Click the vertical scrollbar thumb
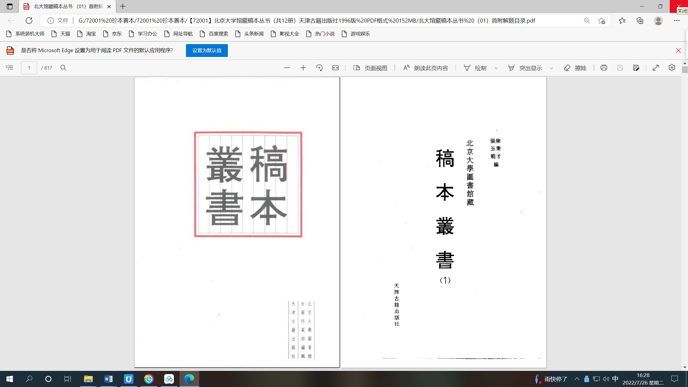688x387 pixels. [x=685, y=70]
